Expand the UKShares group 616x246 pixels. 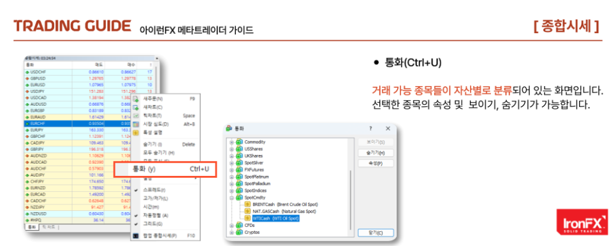pos(231,156)
